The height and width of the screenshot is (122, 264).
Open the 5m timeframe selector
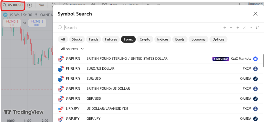[42, 5]
